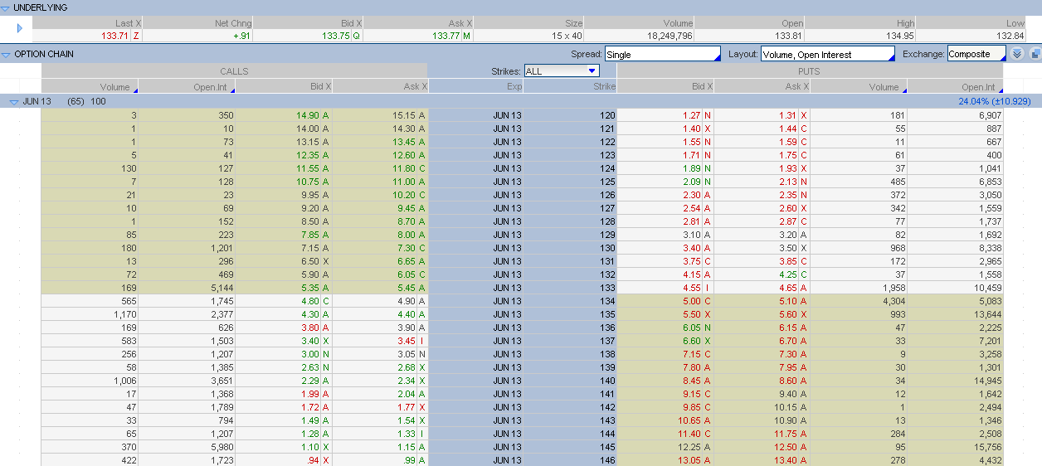Click the detach window icon at far right
1042x466 pixels.
(x=1035, y=55)
